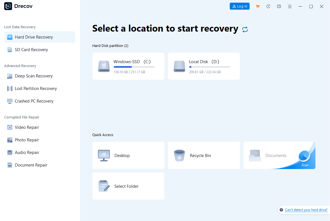Image resolution: width=330 pixels, height=221 pixels.
Task: Open the Document Repair section
Action: click(30, 165)
